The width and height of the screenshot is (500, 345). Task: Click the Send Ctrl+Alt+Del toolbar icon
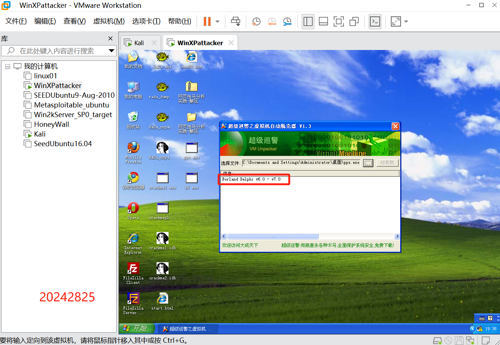[x=236, y=22]
